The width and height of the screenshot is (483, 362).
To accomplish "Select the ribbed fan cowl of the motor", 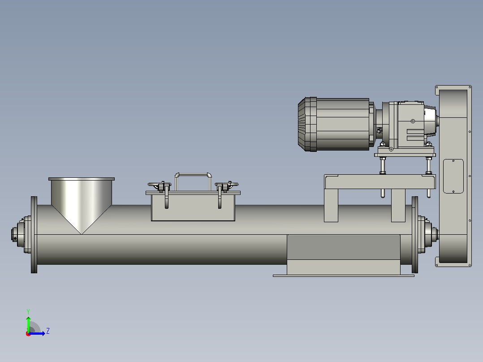I will tap(307, 124).
